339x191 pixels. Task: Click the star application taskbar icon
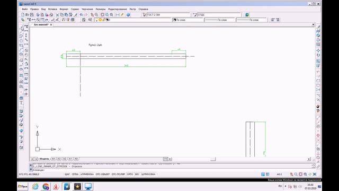click(x=78, y=186)
